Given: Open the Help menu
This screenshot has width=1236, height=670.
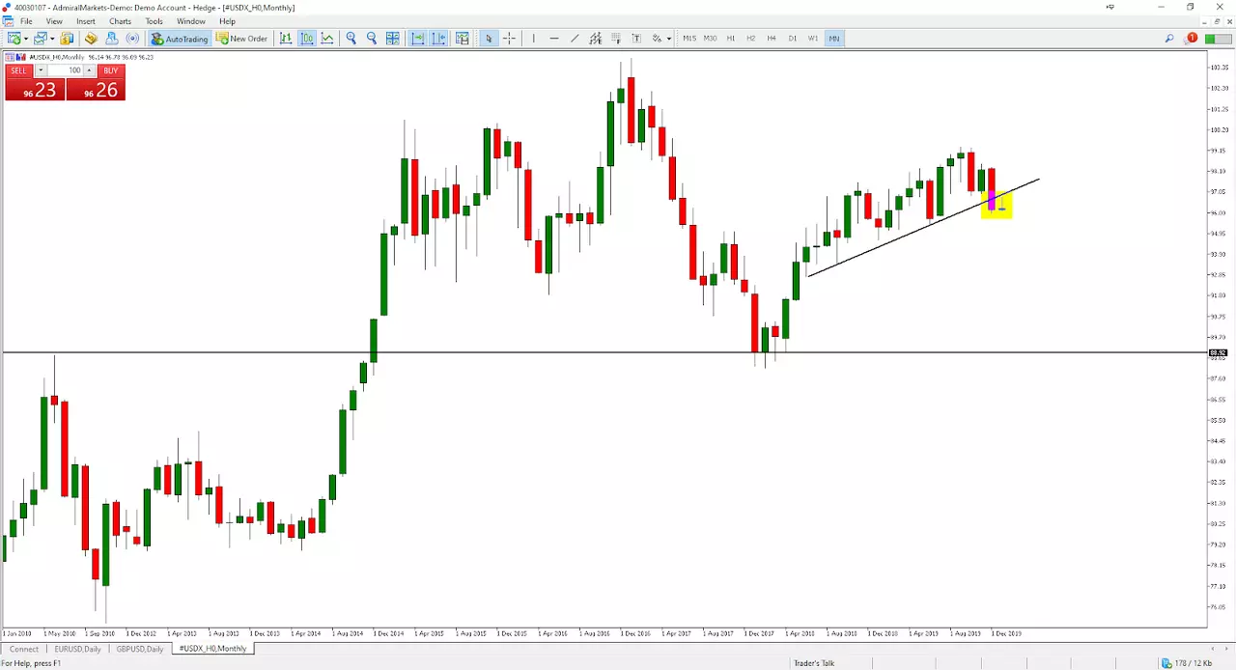Looking at the screenshot, I should click(x=227, y=21).
